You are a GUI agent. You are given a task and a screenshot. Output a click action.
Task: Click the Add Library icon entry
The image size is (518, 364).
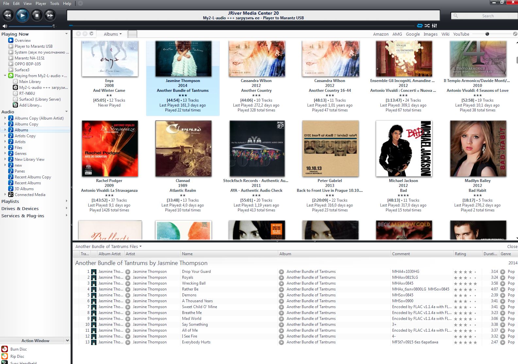(x=15, y=105)
